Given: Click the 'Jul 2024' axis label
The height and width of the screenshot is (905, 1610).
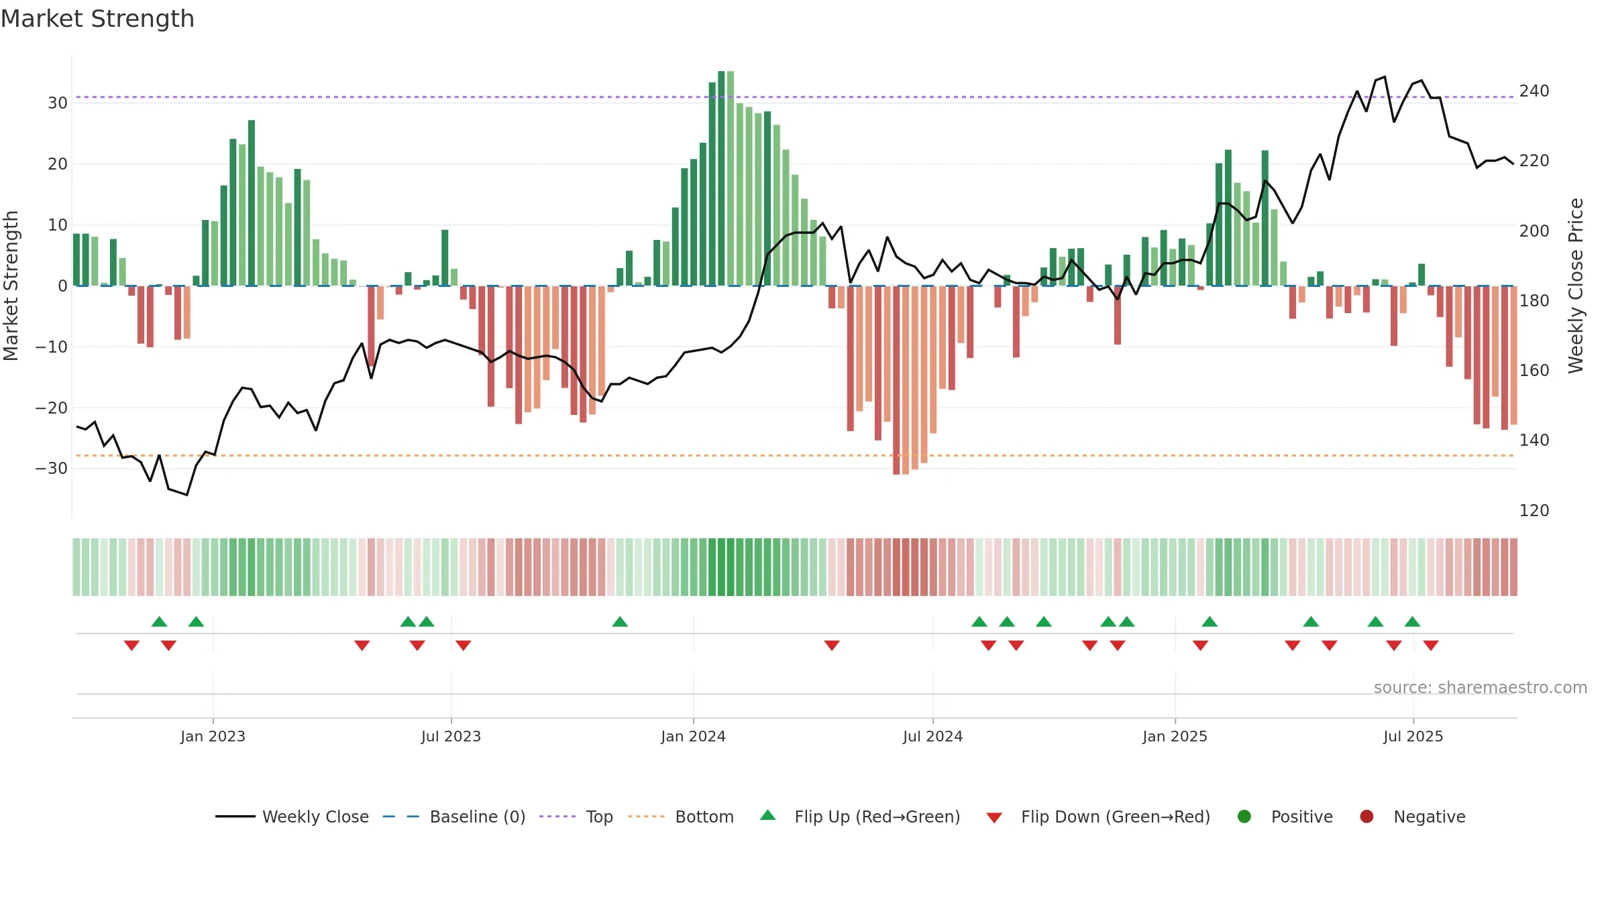Looking at the screenshot, I should [x=932, y=736].
